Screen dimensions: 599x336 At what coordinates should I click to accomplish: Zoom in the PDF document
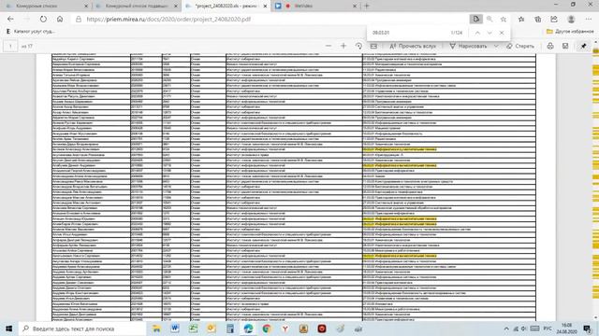coord(343,46)
